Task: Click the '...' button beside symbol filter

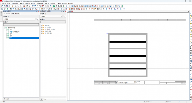Action: point(65,16)
